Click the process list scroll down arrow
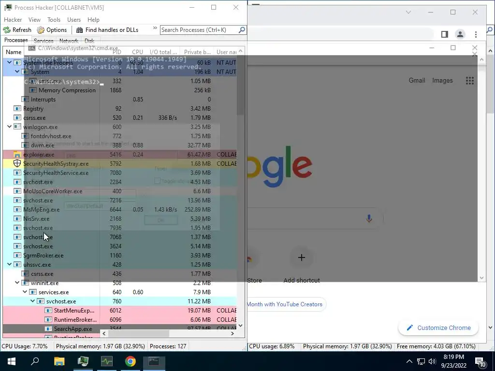 tap(241, 325)
